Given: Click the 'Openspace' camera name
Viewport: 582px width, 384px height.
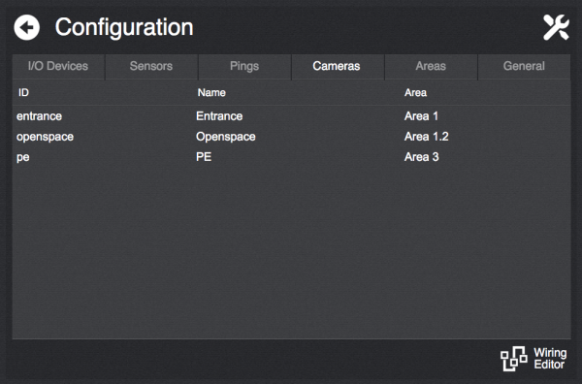Looking at the screenshot, I should pyautogui.click(x=226, y=137).
